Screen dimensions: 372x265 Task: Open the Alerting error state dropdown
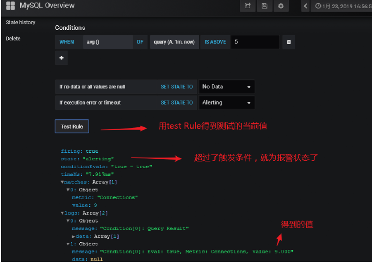pos(227,103)
